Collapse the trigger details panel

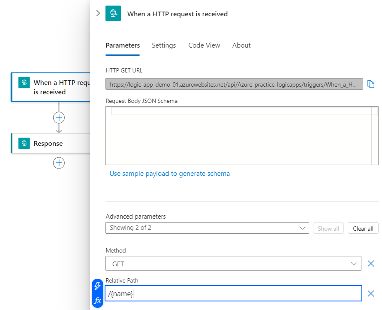pos(98,13)
